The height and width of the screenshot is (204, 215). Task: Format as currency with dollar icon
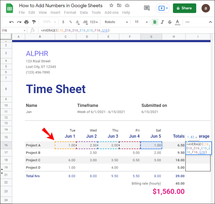point(63,22)
